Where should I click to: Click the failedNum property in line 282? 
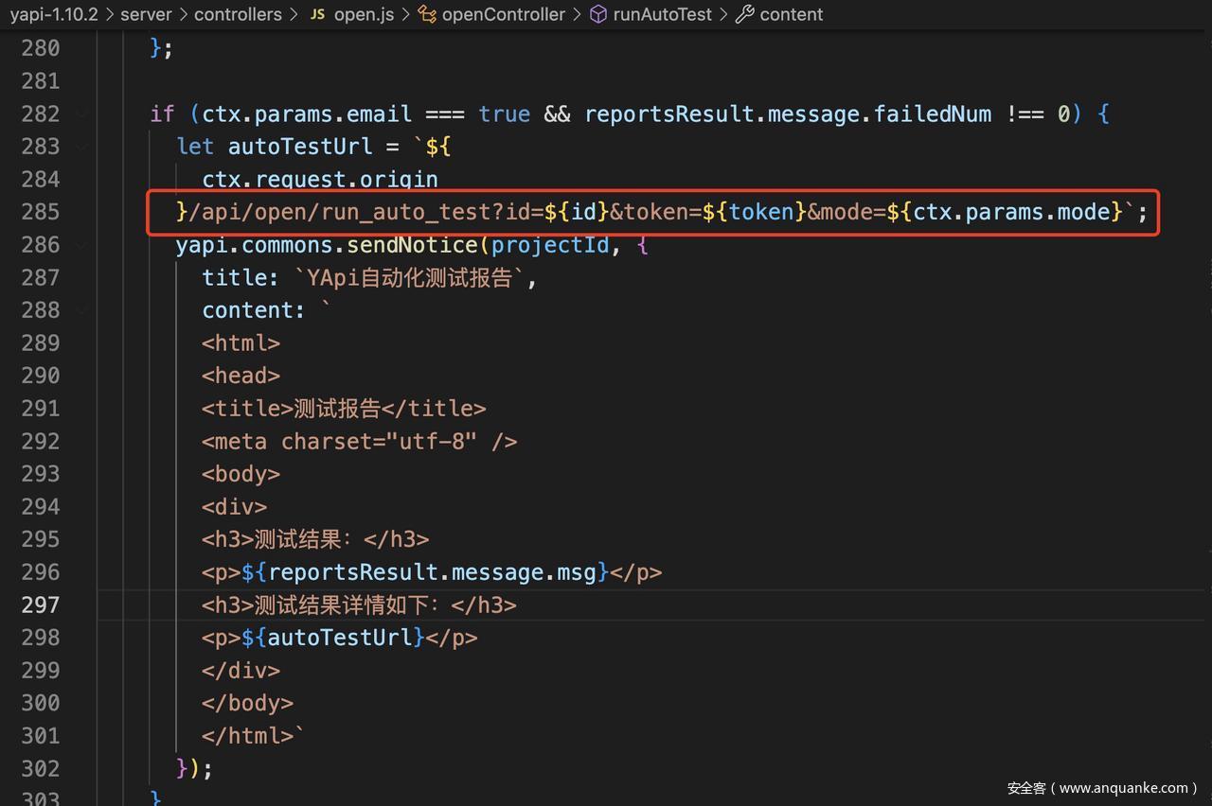[x=932, y=114]
